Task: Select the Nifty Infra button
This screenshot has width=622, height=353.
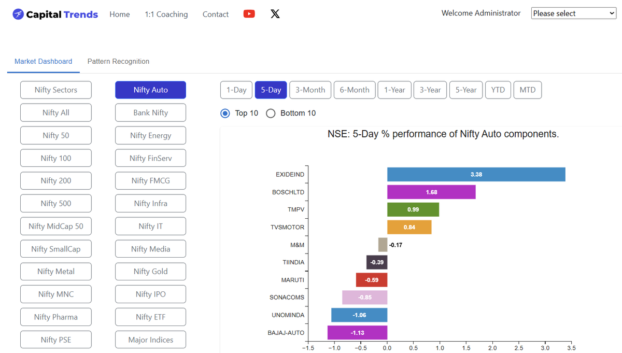Action: (150, 203)
